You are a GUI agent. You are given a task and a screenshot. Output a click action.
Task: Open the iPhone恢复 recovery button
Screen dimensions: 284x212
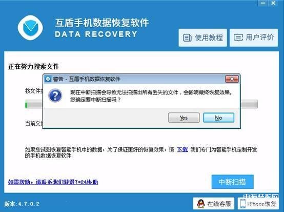(x=258, y=203)
